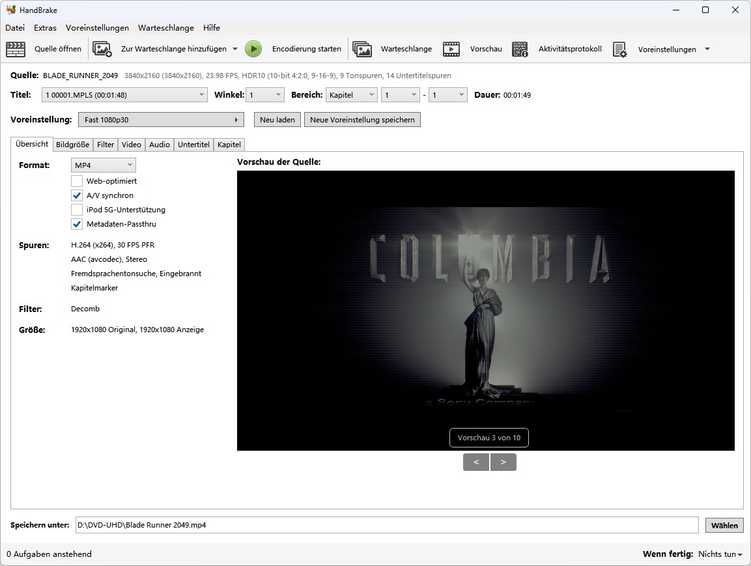Click Neue Voreinstellung speichern button
Viewport: 751px width, 566px height.
pyautogui.click(x=363, y=120)
